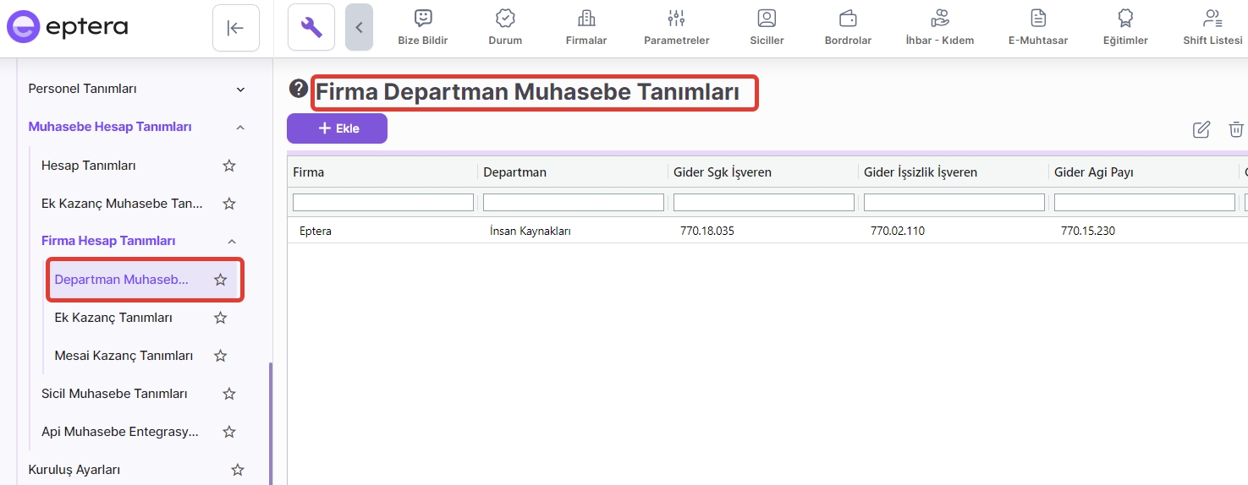Collapse Muhasebe Hesap Tanımları section

coord(240,127)
